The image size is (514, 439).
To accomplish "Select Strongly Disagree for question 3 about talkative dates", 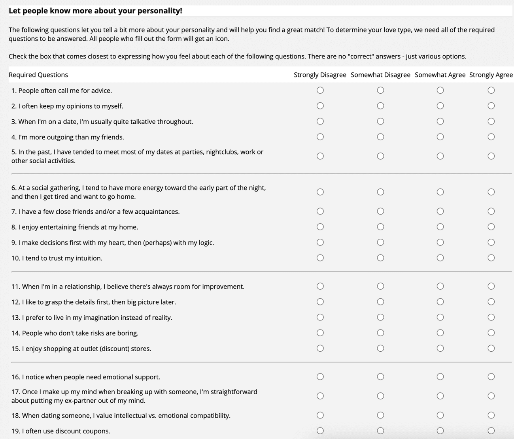I will click(320, 121).
